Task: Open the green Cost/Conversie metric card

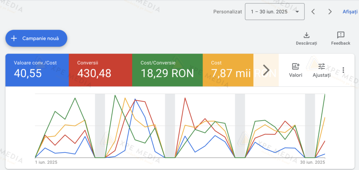Action: coord(167,70)
